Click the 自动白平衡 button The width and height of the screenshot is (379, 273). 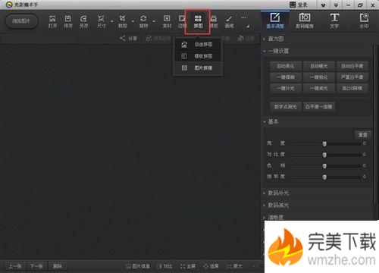point(352,66)
